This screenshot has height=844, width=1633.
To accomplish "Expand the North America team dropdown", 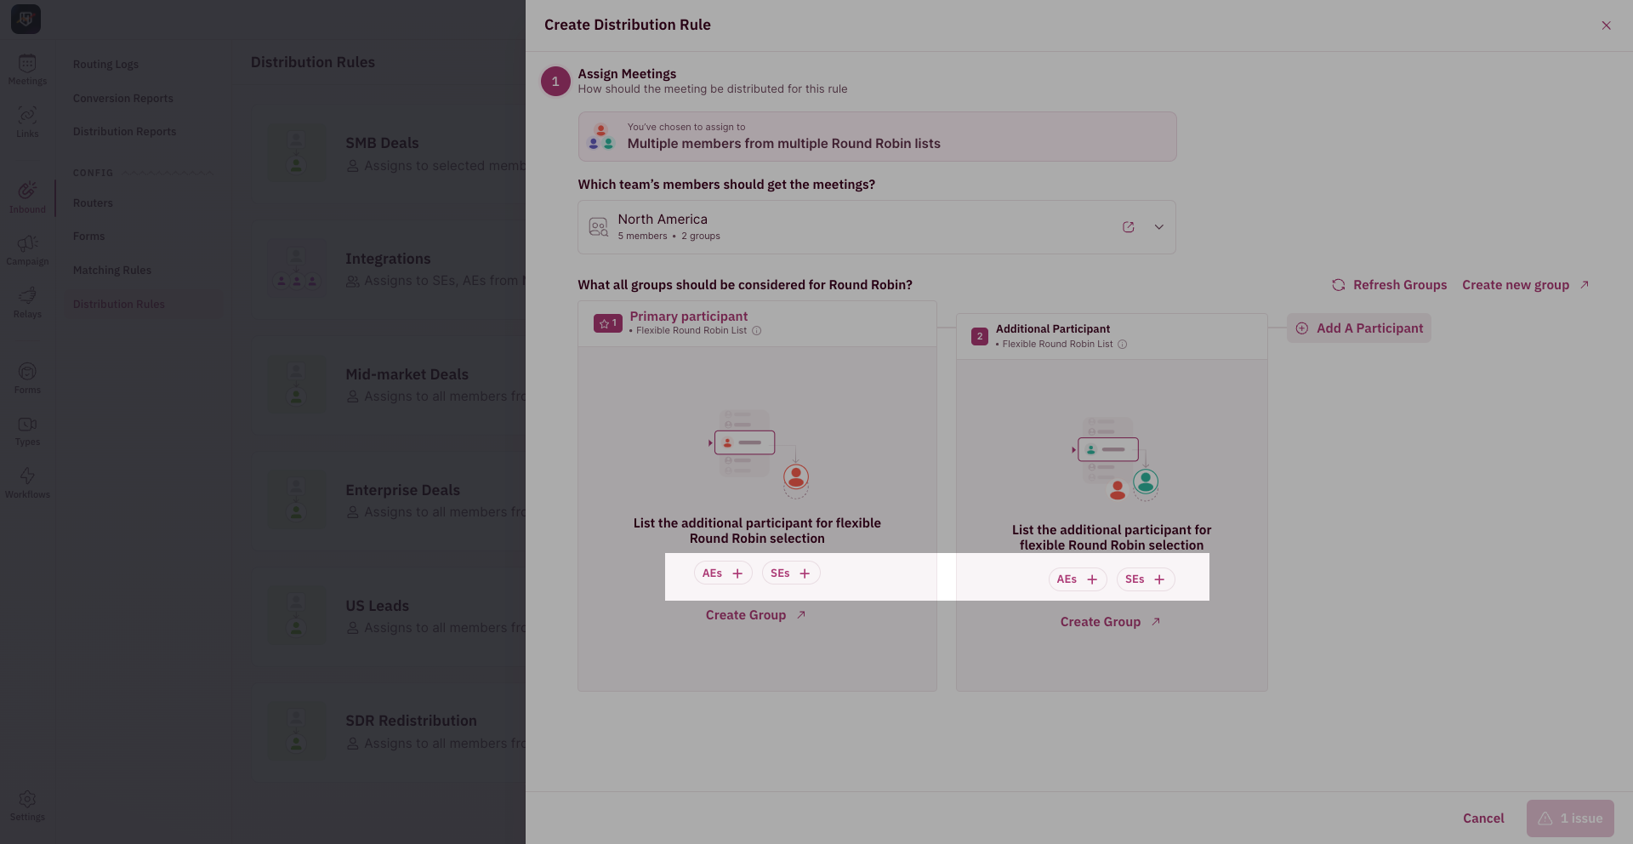I will point(1159,227).
